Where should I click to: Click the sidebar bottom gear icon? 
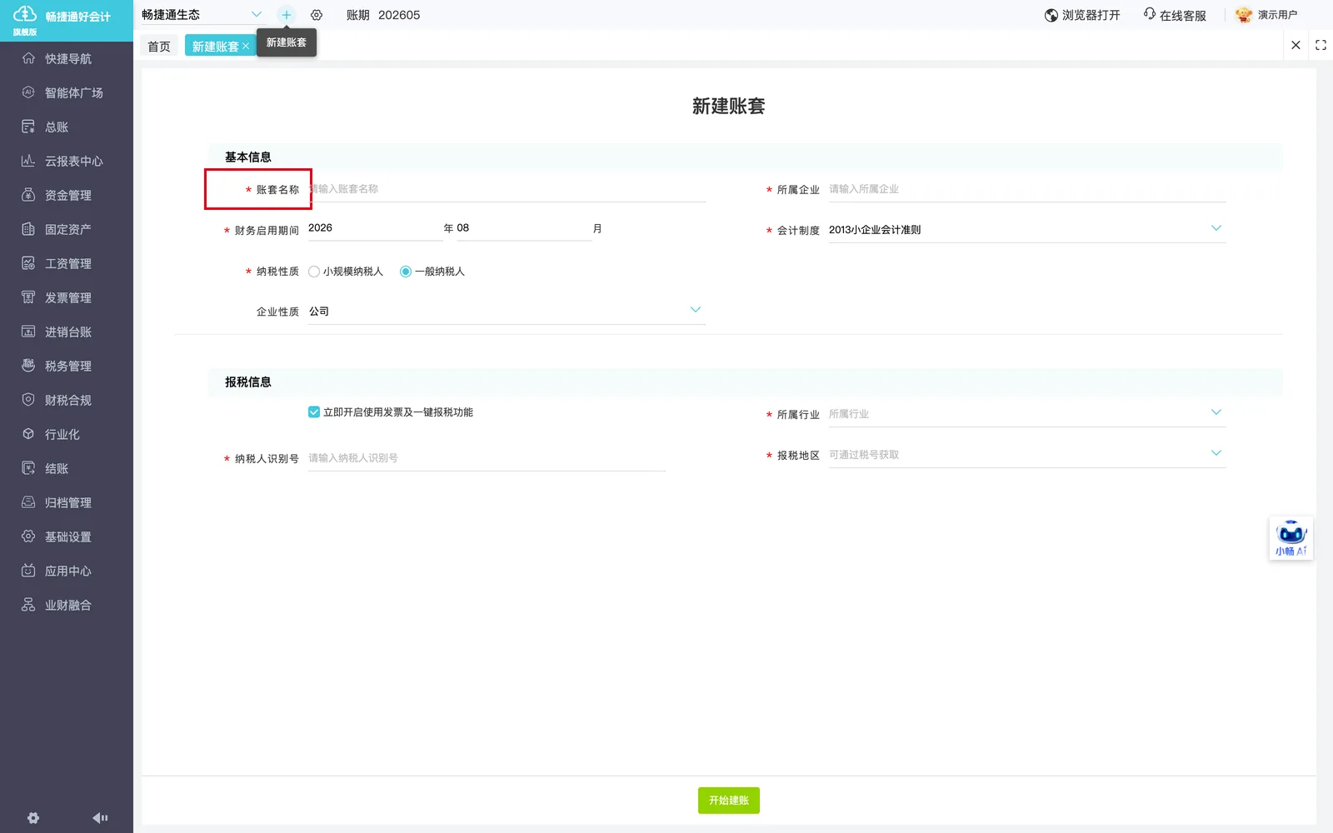33,818
